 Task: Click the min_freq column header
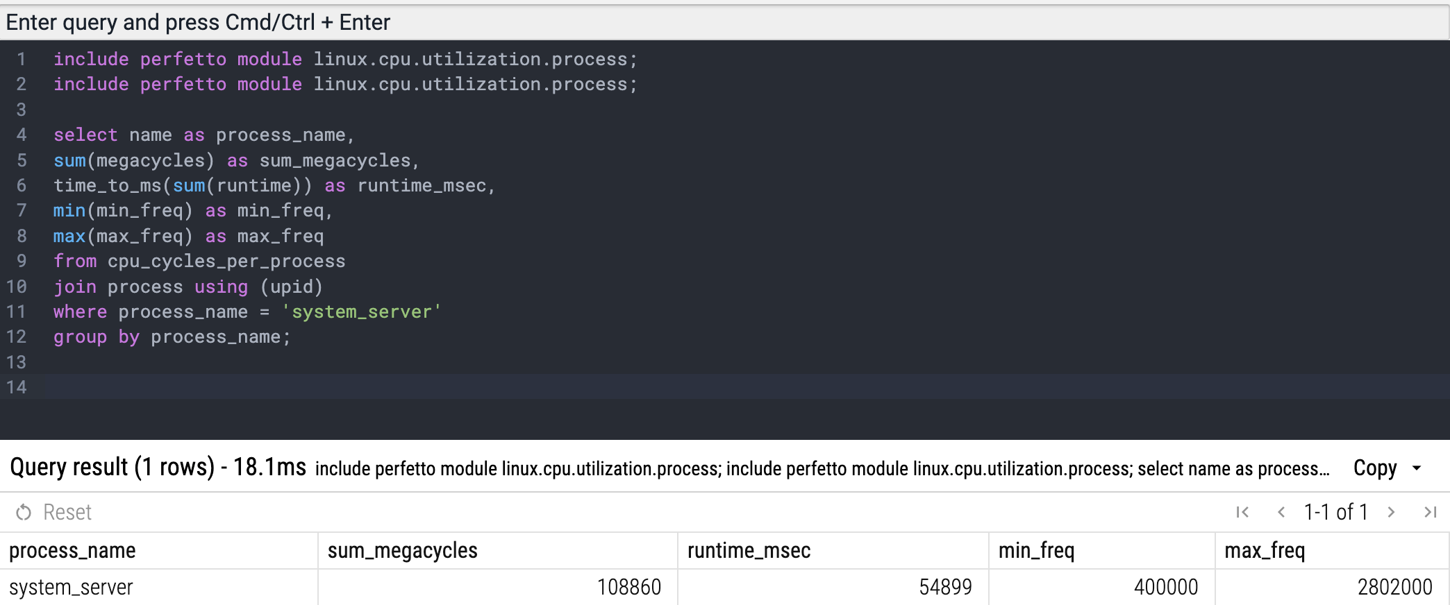(x=1036, y=551)
